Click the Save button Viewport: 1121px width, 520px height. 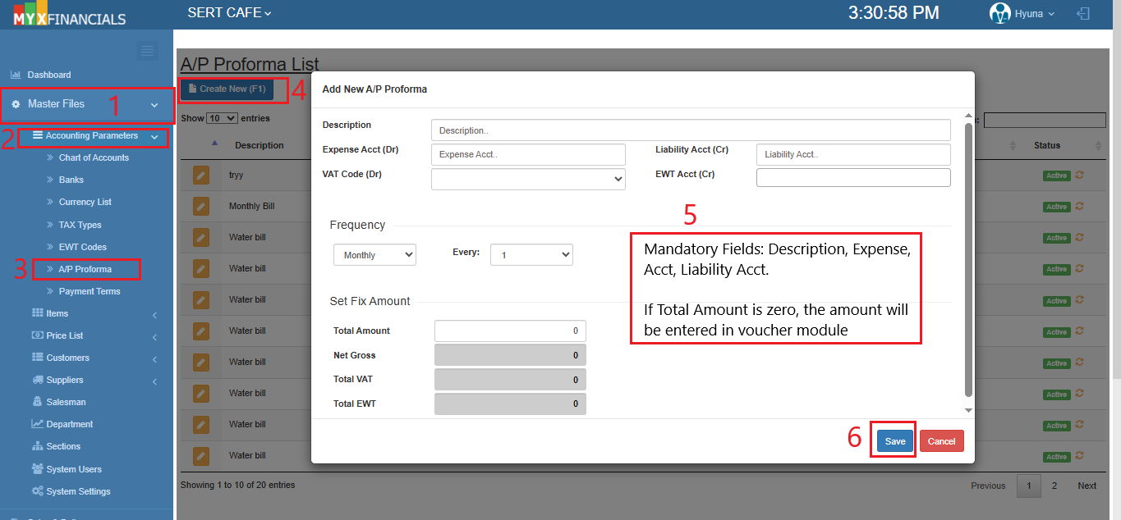[x=894, y=441]
